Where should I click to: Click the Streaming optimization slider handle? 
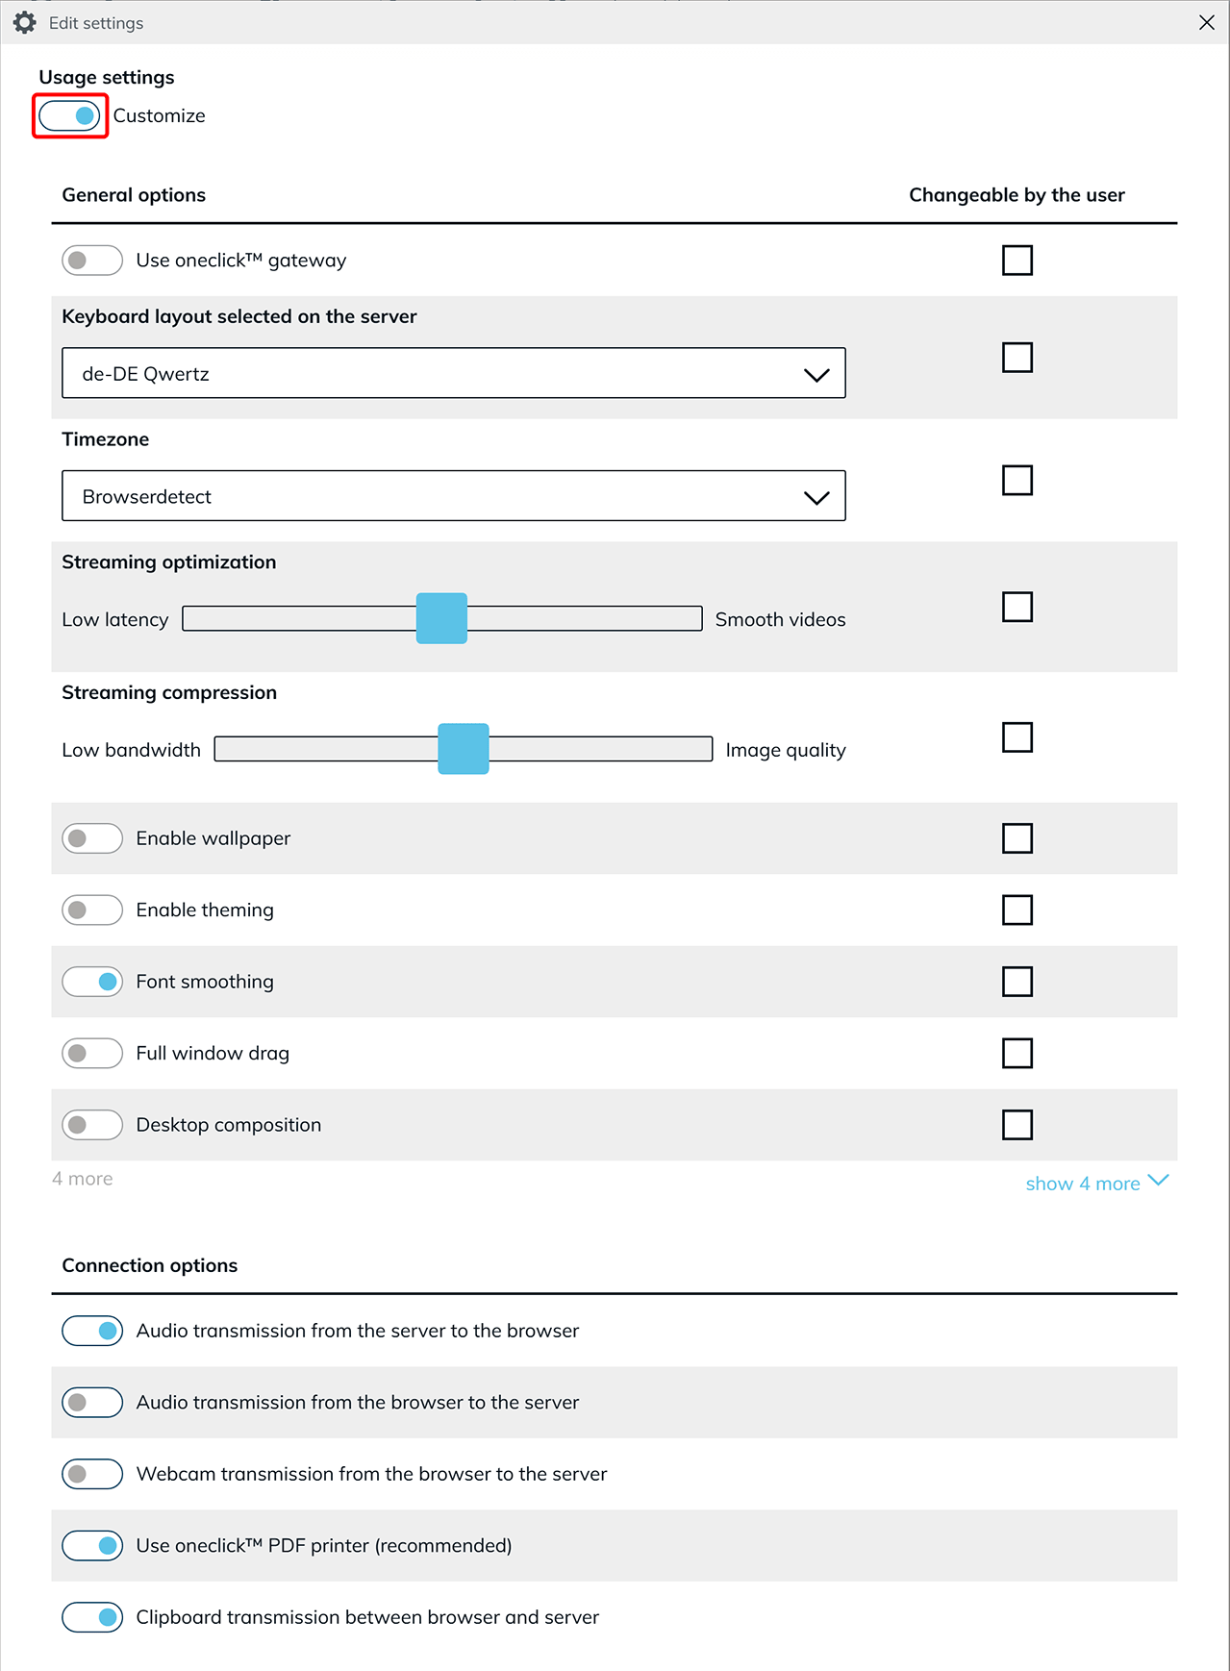pos(441,618)
